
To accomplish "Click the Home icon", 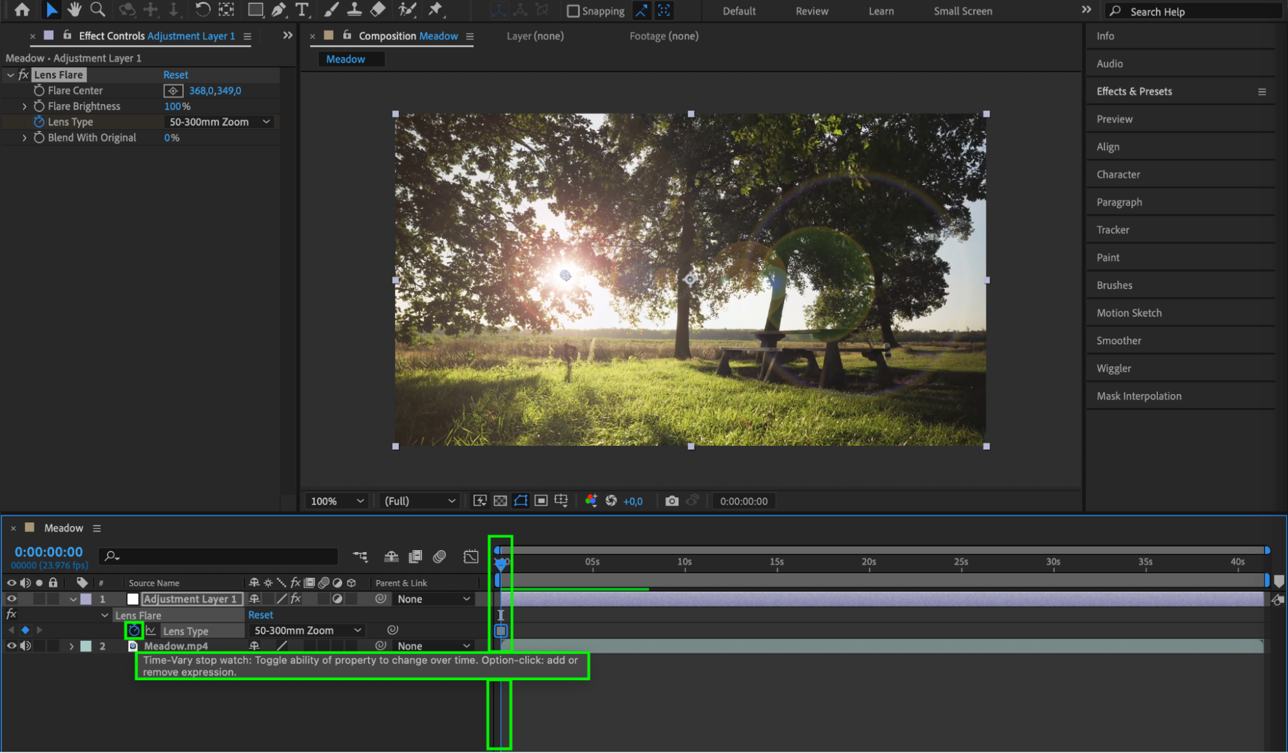I will tap(22, 10).
